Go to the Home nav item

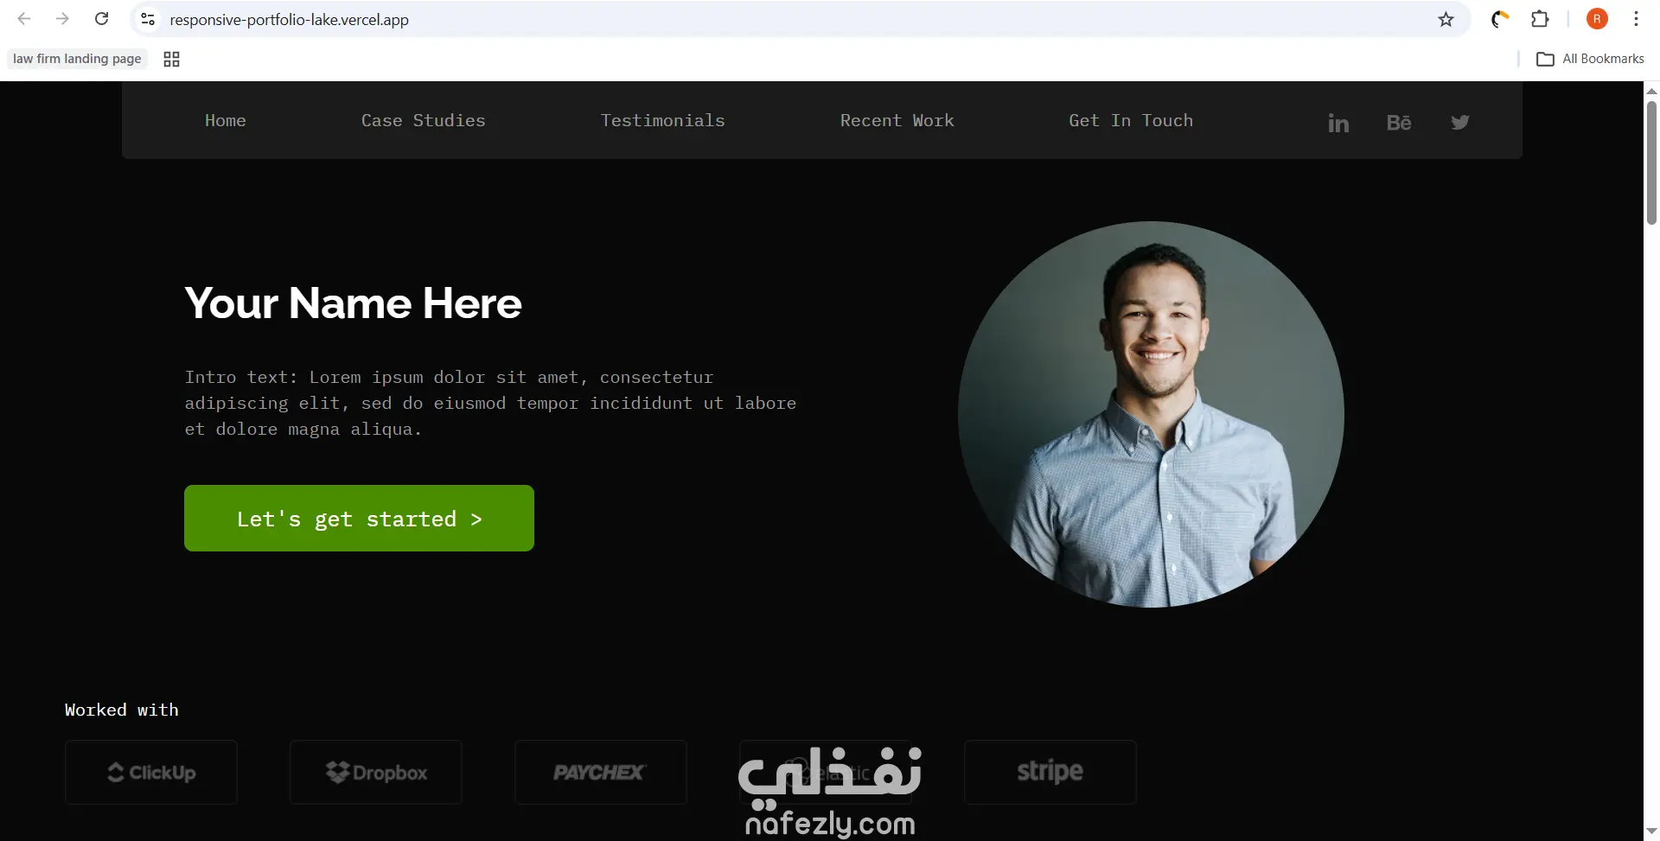[x=226, y=120]
